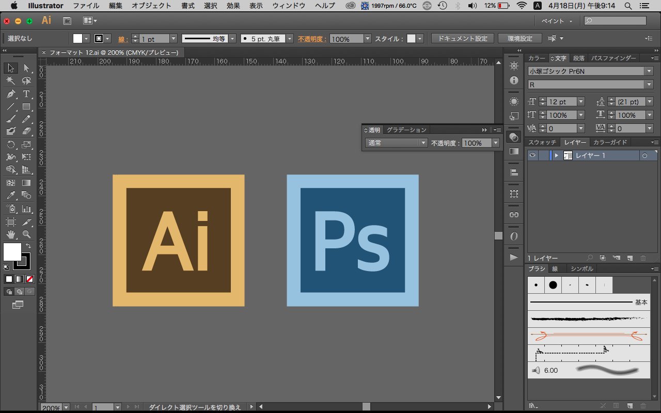Viewport: 661px width, 413px height.
Task: Select the Line Segment tool
Action: [x=11, y=106]
